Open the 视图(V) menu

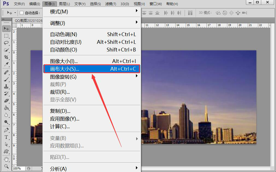139,4
